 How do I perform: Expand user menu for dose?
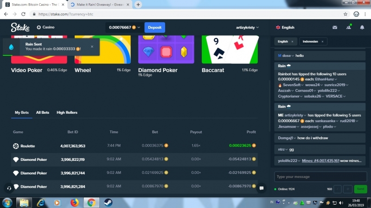point(293,55)
